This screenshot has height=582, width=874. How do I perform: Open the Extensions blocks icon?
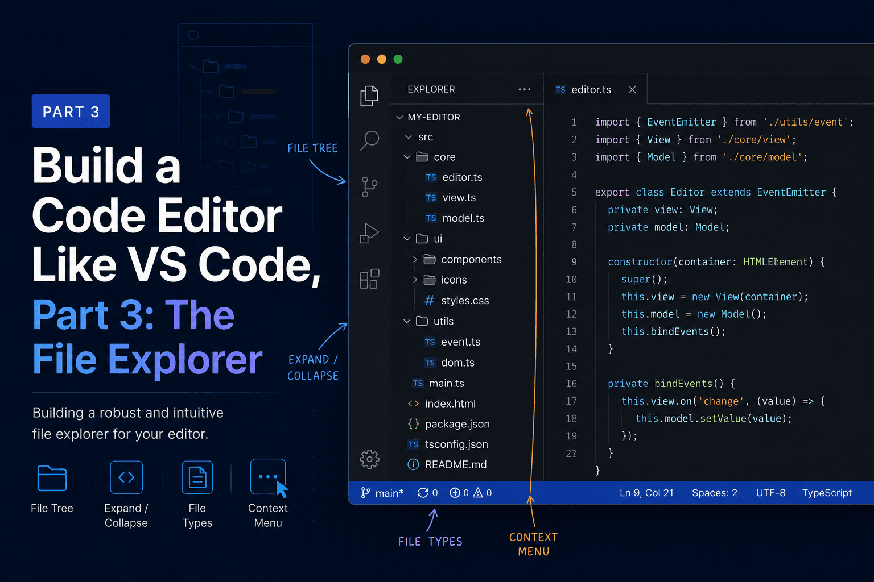coord(369,278)
